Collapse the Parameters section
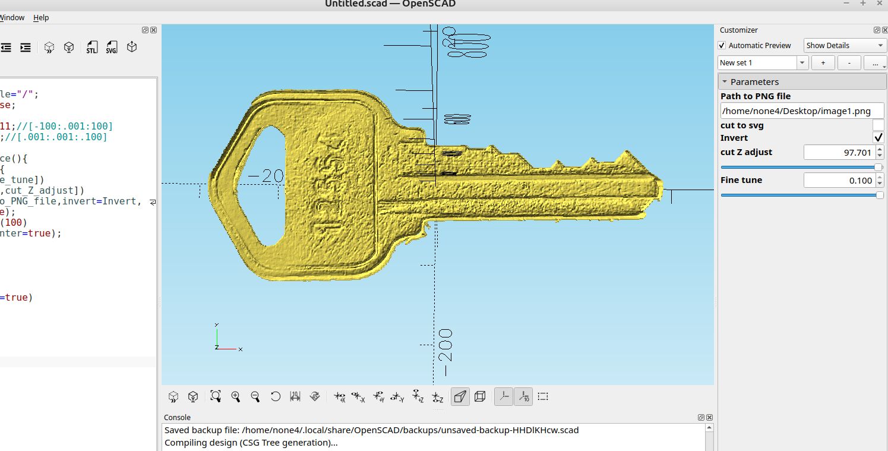 [725, 82]
